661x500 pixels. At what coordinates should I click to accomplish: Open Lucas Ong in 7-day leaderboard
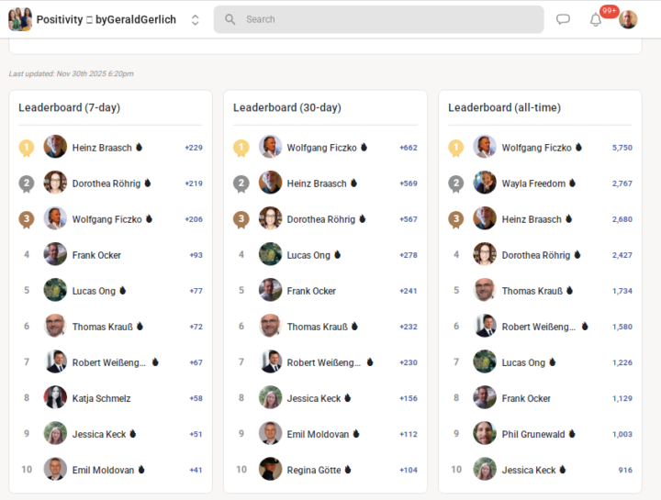click(x=94, y=291)
